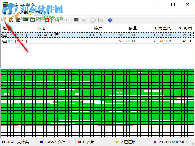Click yellow swatch beside 2 已压缩
The width and height of the screenshot is (195, 146).
(117, 142)
